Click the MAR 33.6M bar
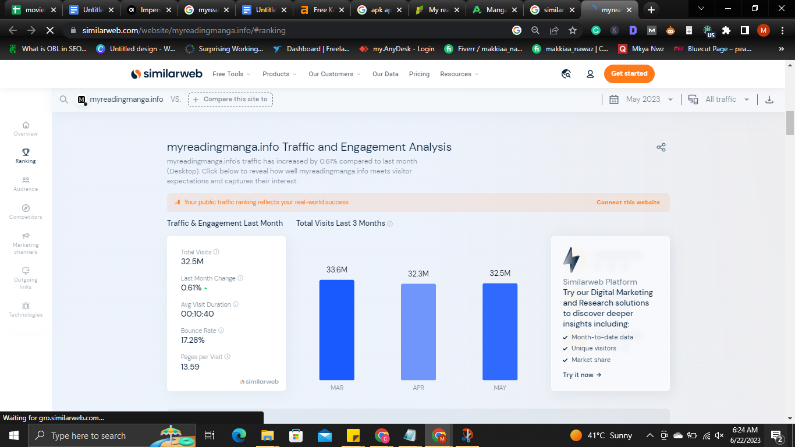Image resolution: width=795 pixels, height=447 pixels. [336, 330]
